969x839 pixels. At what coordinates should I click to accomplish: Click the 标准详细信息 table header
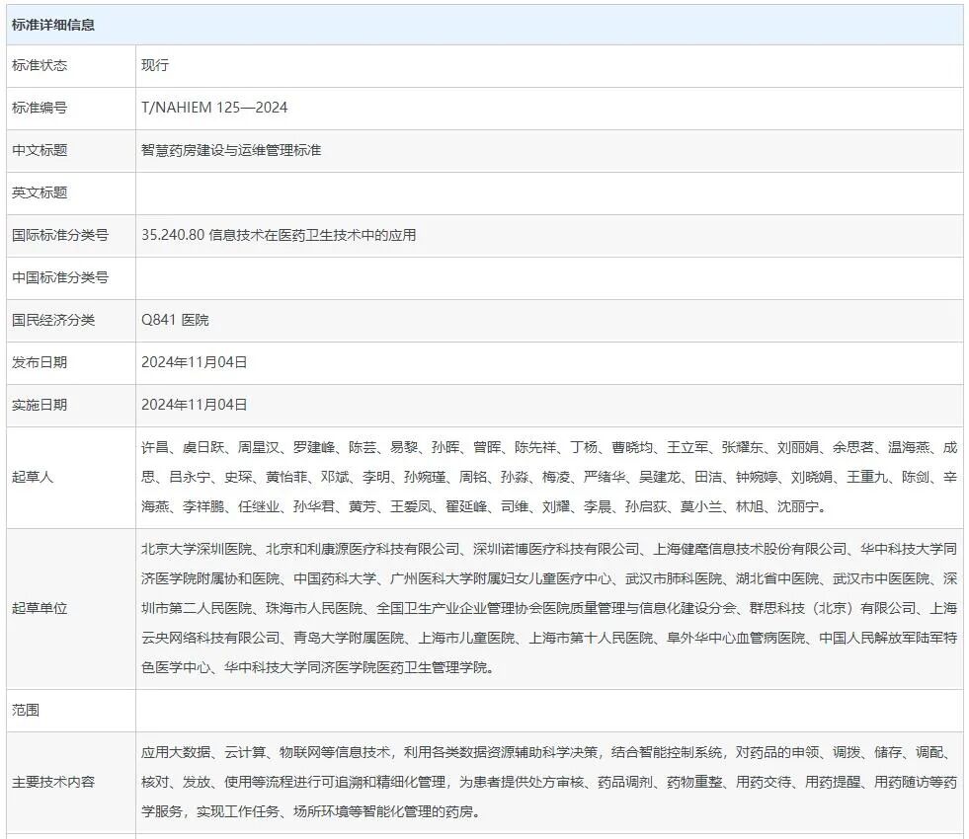53,25
